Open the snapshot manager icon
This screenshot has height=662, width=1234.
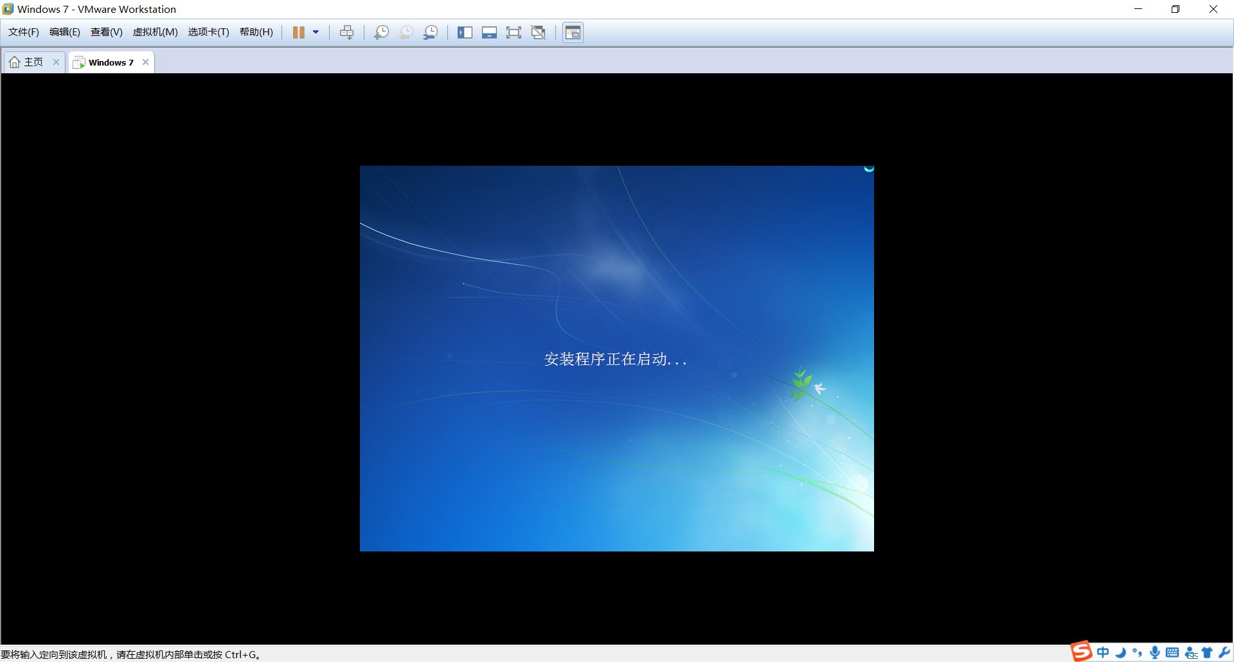coord(431,33)
